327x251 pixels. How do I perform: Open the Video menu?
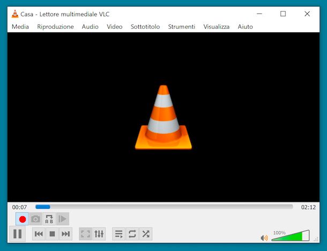click(115, 27)
